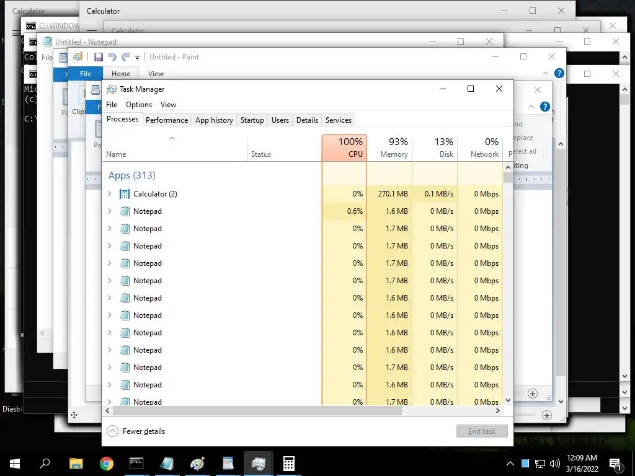
Task: Sort by the 0% Network column header
Action: (x=481, y=148)
